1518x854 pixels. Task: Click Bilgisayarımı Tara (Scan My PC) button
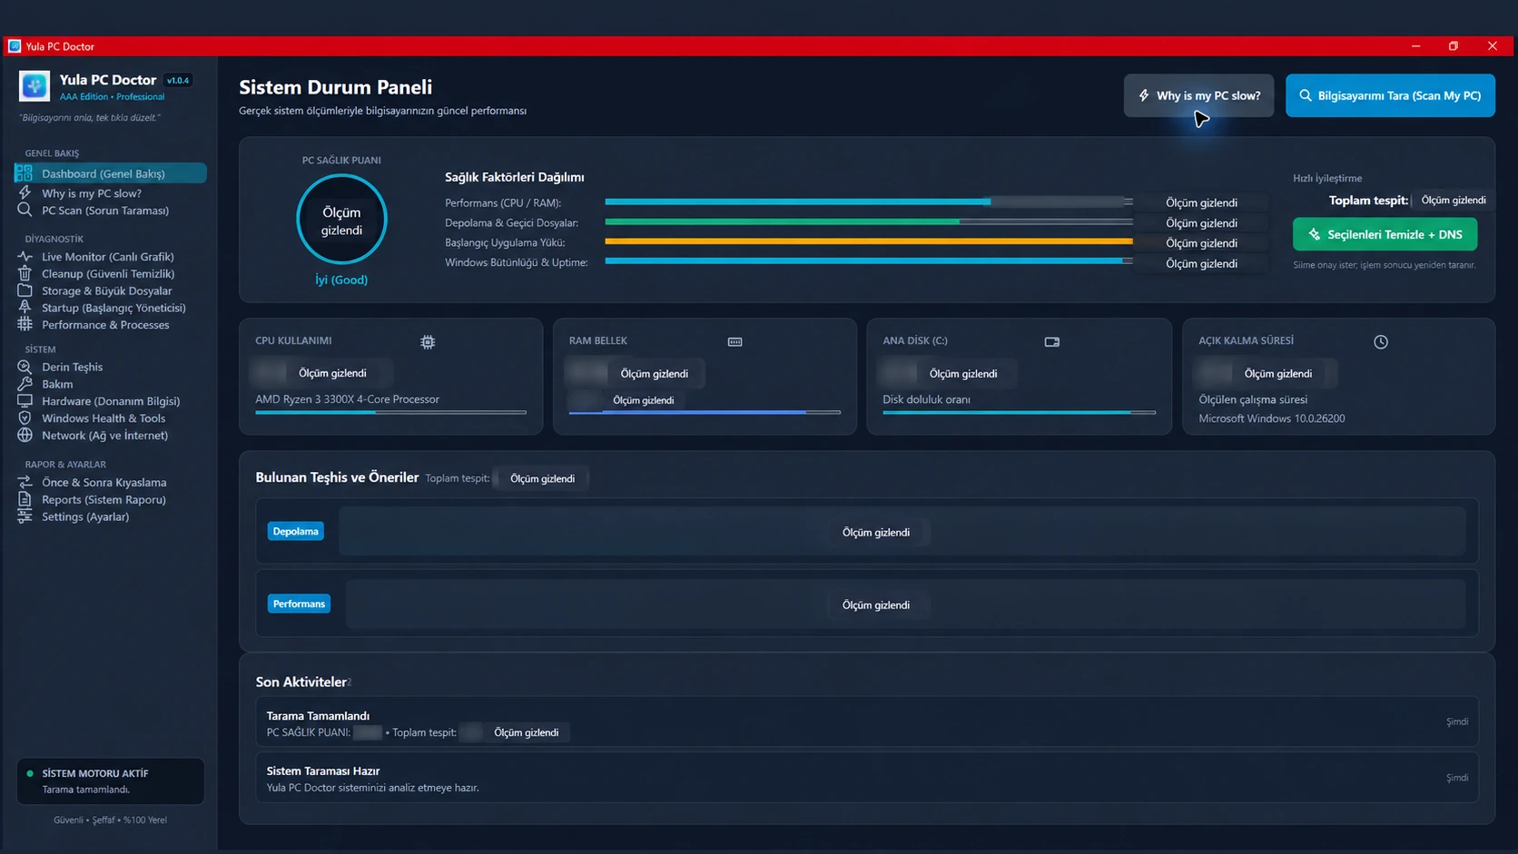click(1390, 95)
